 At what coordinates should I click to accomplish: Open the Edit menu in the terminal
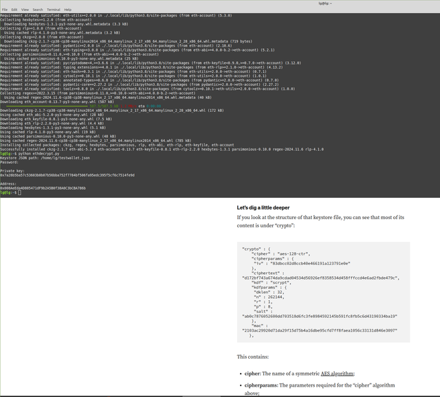click(14, 10)
